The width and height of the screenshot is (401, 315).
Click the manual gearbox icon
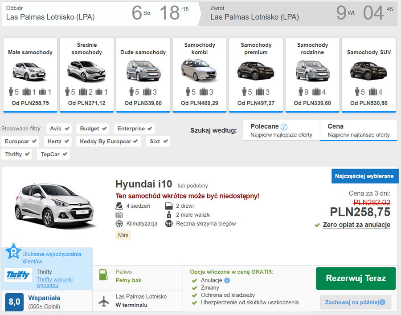pos(169,224)
